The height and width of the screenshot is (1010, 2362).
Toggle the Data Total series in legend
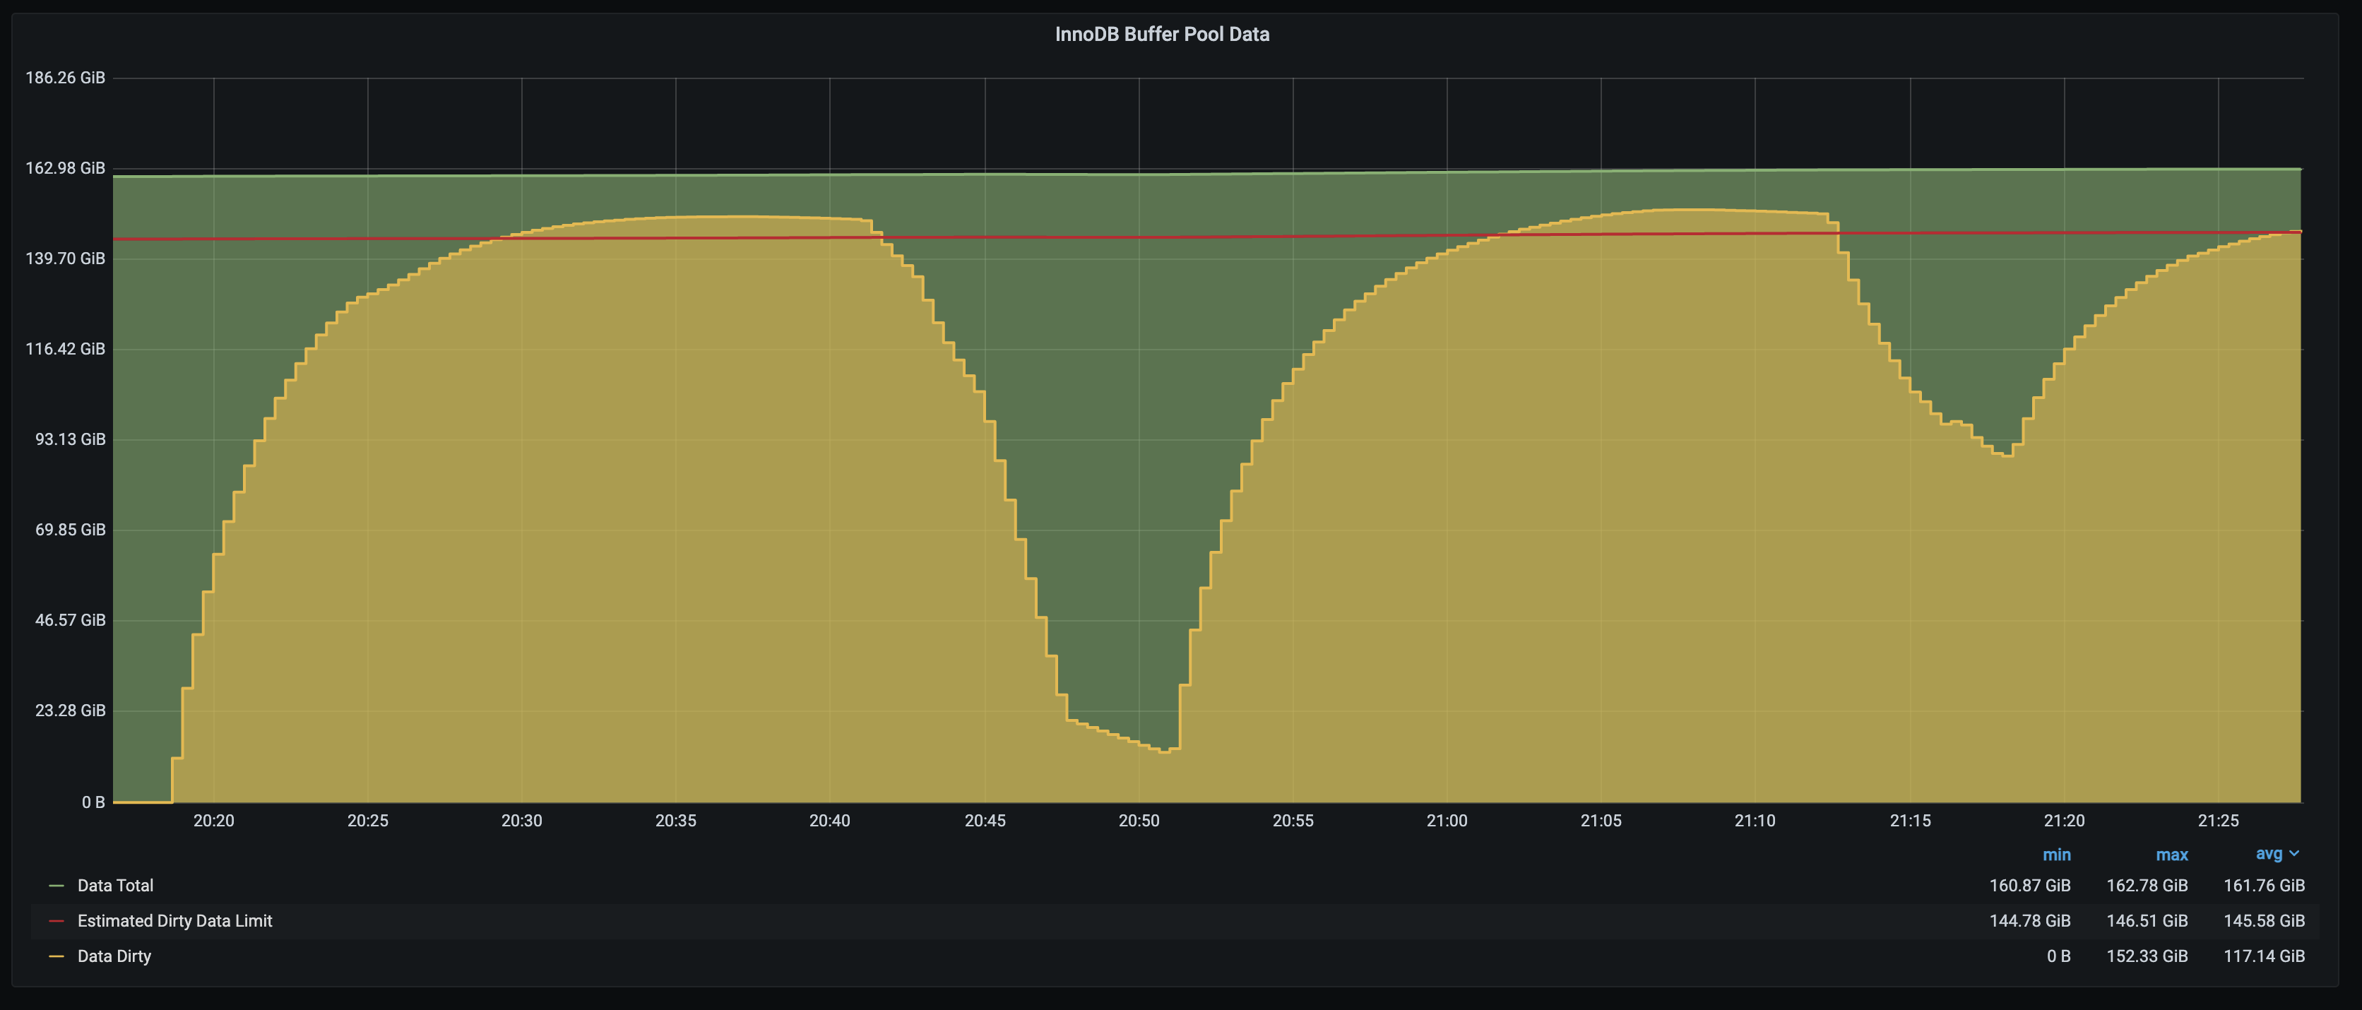tap(116, 886)
